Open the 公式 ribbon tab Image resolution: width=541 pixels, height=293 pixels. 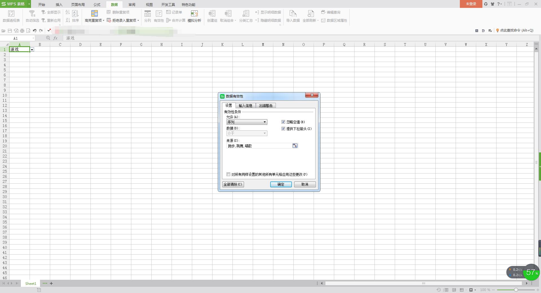(97, 5)
